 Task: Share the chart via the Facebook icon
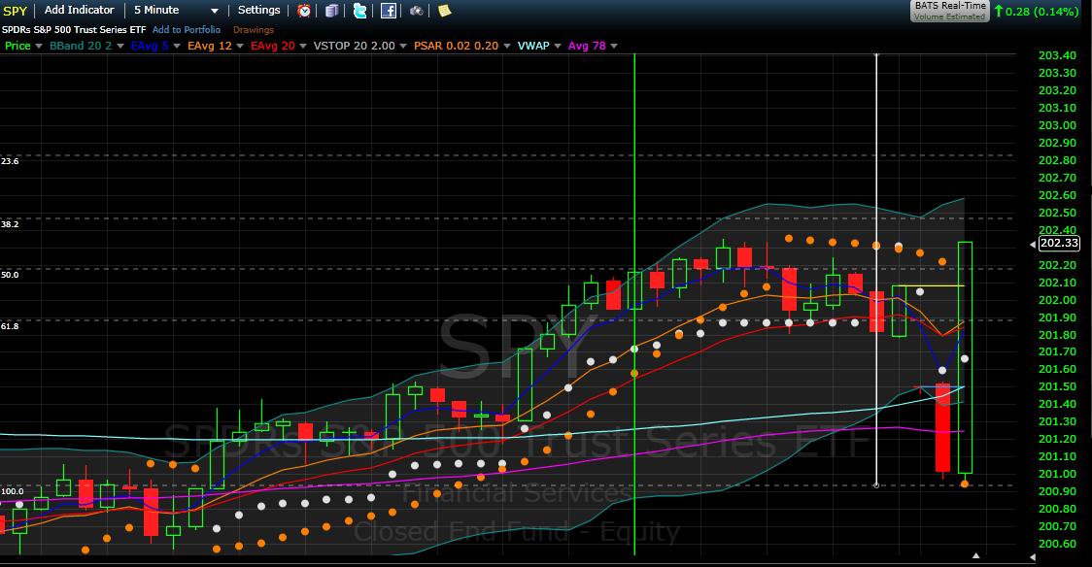389,11
